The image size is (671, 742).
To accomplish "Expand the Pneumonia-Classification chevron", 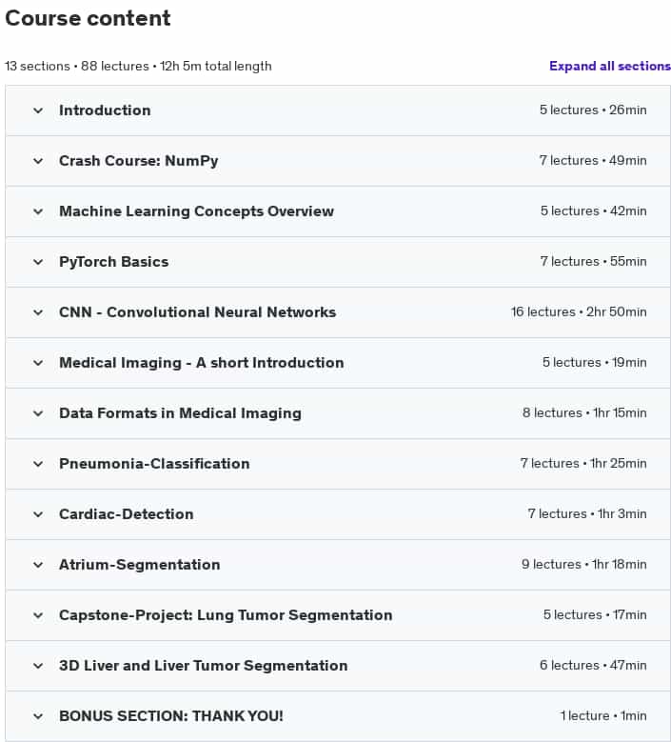I will point(38,464).
